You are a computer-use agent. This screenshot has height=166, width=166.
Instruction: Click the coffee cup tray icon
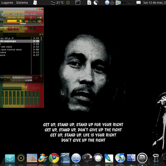[x=112, y=2]
